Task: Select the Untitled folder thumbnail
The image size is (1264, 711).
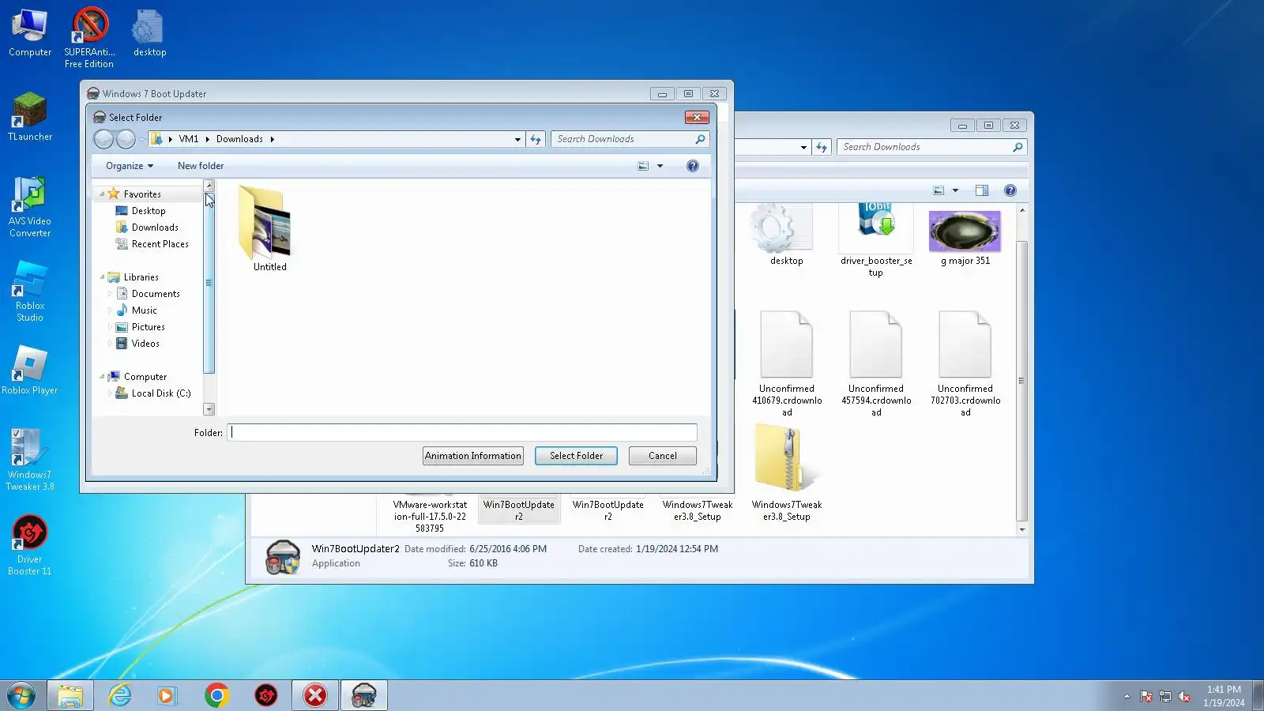Action: [270, 229]
